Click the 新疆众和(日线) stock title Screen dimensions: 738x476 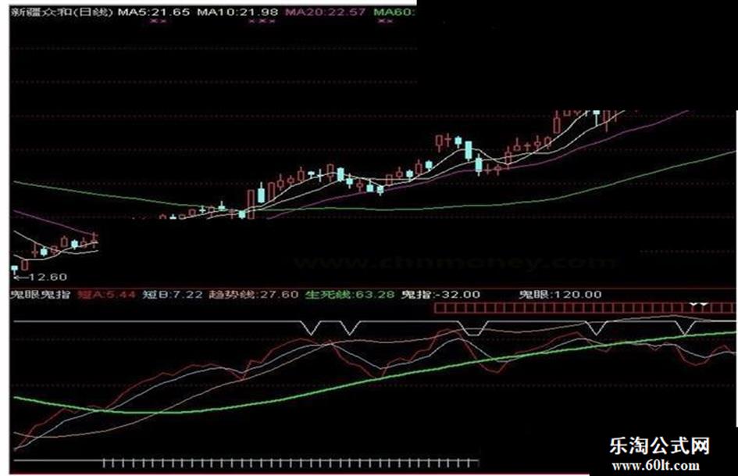[x=62, y=12]
